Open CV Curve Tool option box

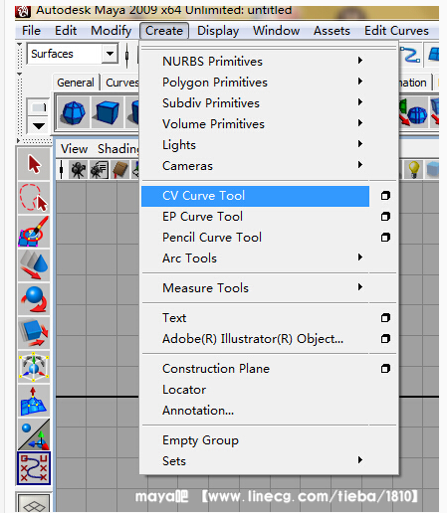point(385,196)
